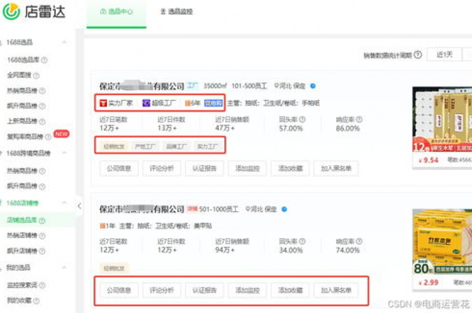The width and height of the screenshot is (472, 313).
Task: Collapse the 1688选品 menu group
Action: click(x=64, y=42)
